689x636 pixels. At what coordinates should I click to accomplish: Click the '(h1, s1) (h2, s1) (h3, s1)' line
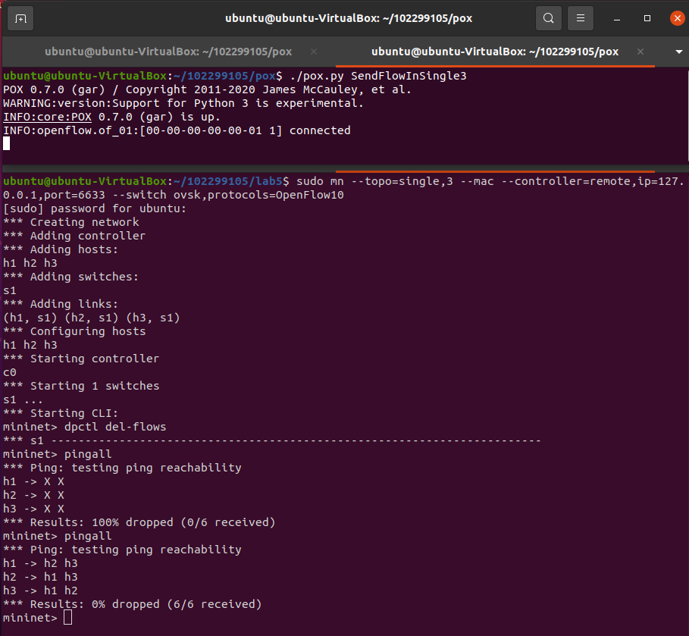[x=92, y=318]
